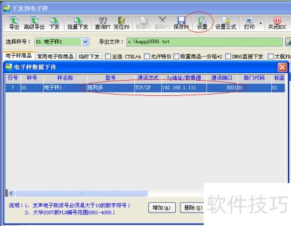Click the 行号 column header
The image size is (291, 226).
[13, 78]
